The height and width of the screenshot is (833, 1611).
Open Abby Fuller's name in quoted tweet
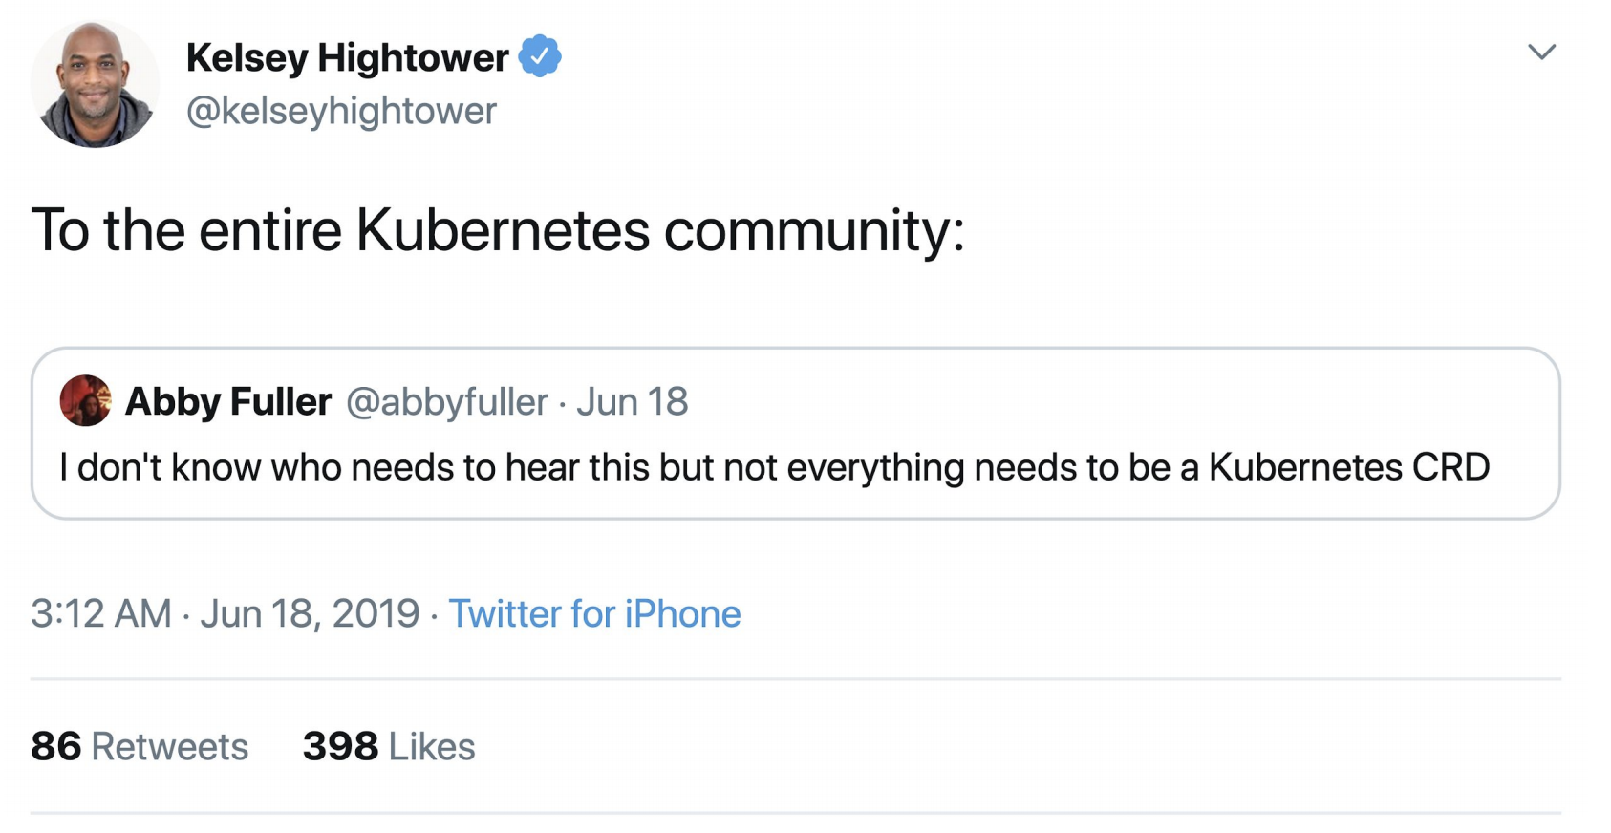click(228, 401)
